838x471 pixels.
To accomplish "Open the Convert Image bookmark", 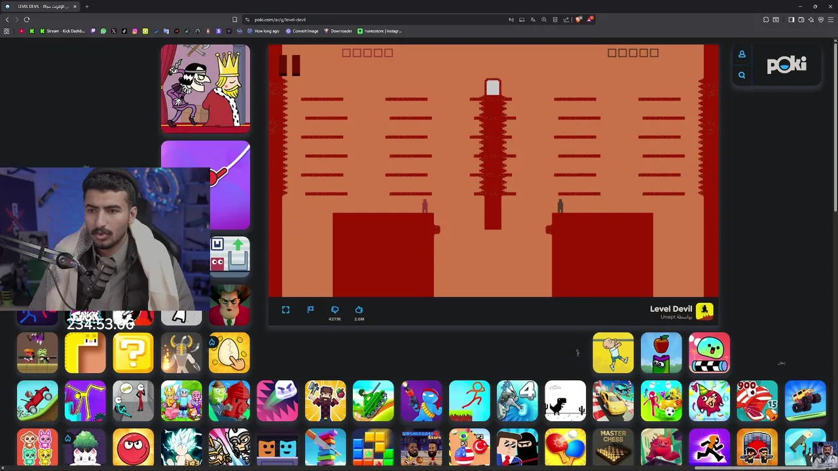I will pyautogui.click(x=302, y=31).
